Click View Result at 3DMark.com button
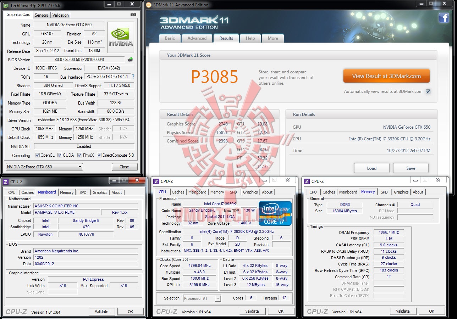Viewport: 457px width, 319px height. [386, 76]
